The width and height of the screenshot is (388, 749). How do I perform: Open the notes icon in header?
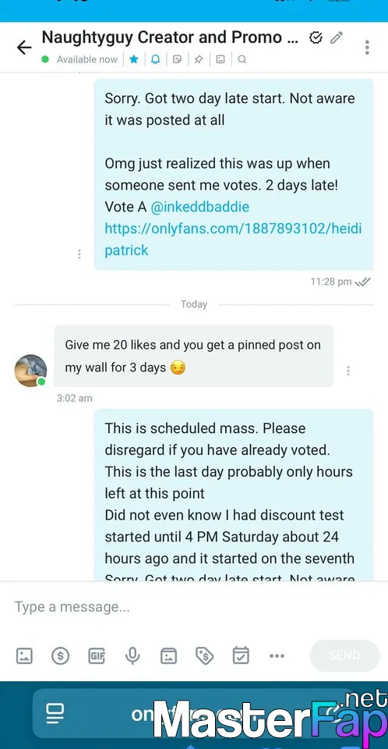(x=177, y=59)
